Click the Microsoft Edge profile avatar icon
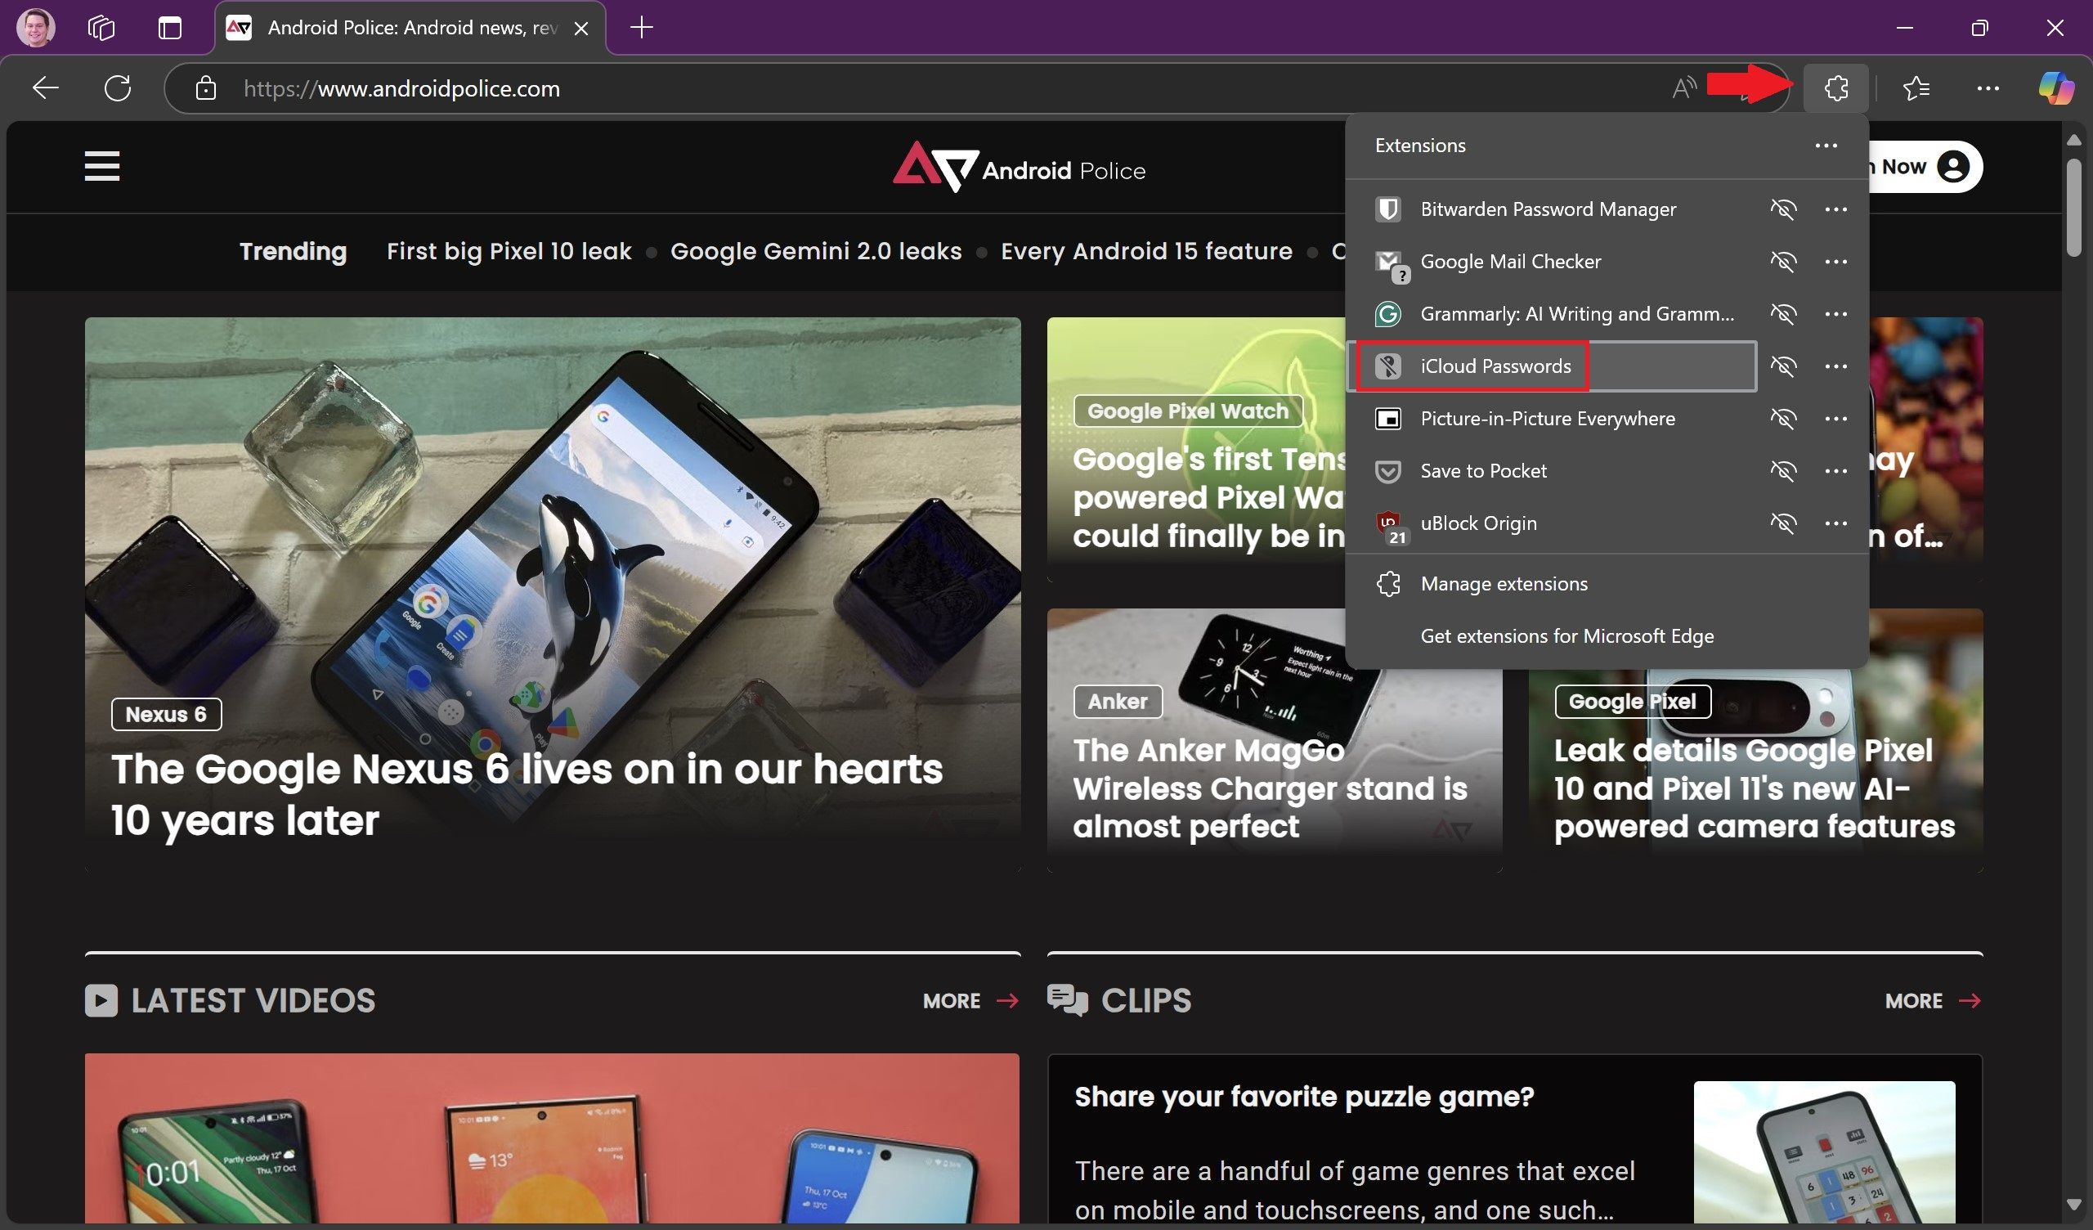 [x=35, y=26]
